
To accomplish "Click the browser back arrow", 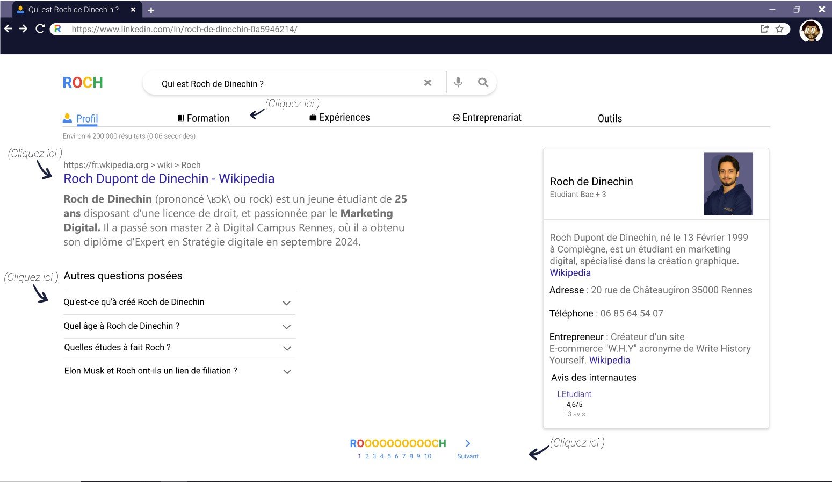I will pos(8,28).
